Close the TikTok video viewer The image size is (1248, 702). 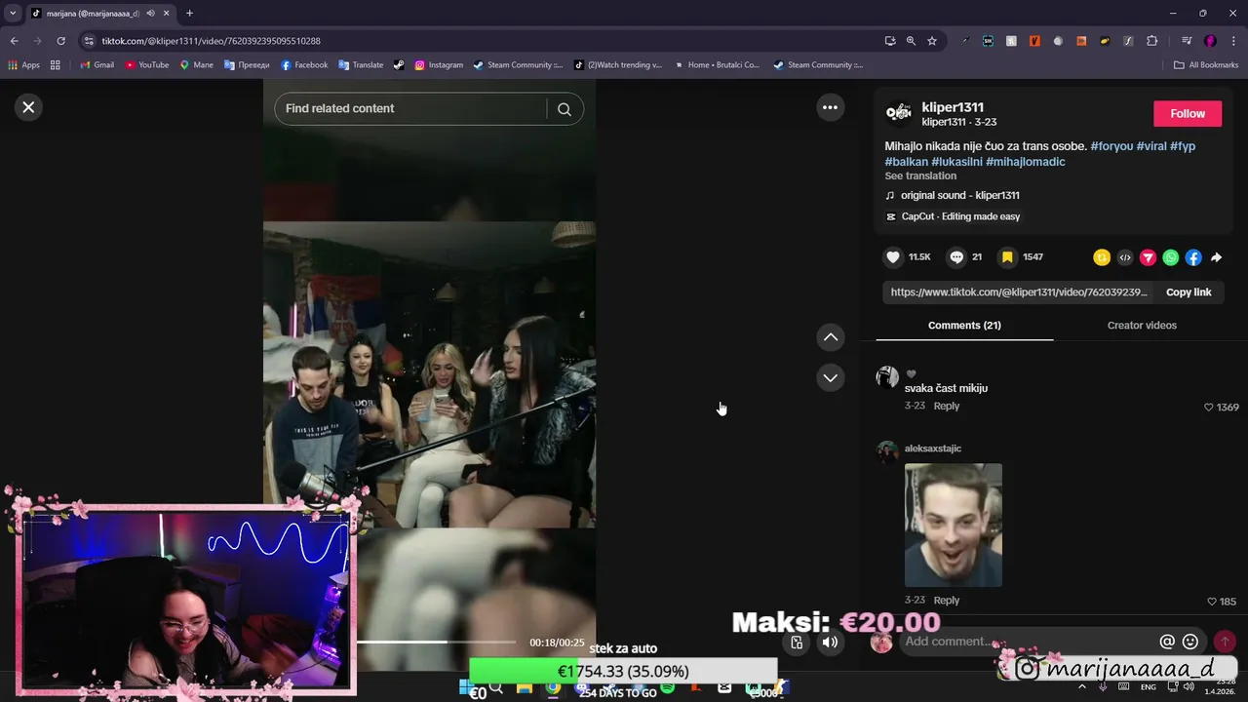pyautogui.click(x=28, y=107)
